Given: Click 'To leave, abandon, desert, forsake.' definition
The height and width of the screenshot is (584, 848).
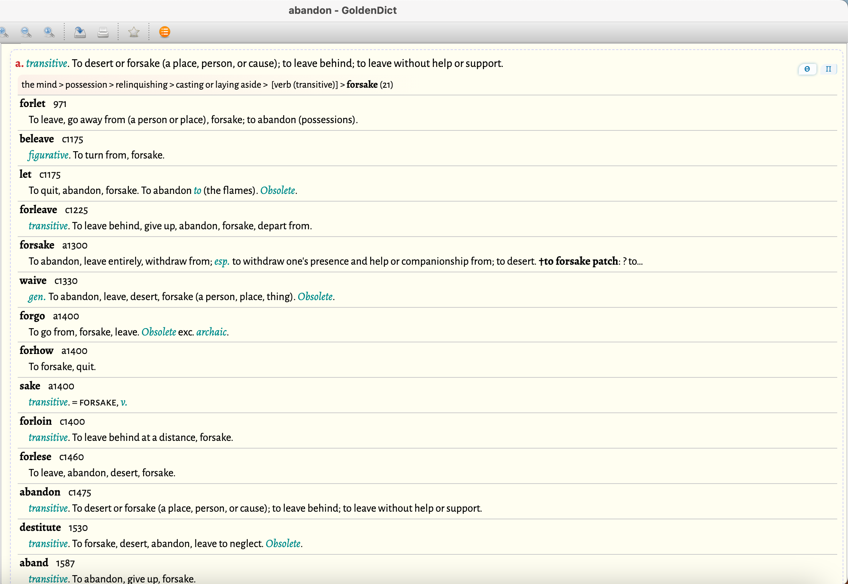Looking at the screenshot, I should (x=102, y=473).
